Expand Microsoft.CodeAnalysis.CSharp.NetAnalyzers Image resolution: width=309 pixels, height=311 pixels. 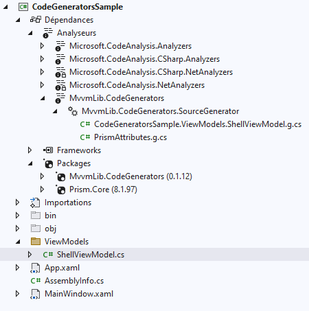tap(42, 72)
